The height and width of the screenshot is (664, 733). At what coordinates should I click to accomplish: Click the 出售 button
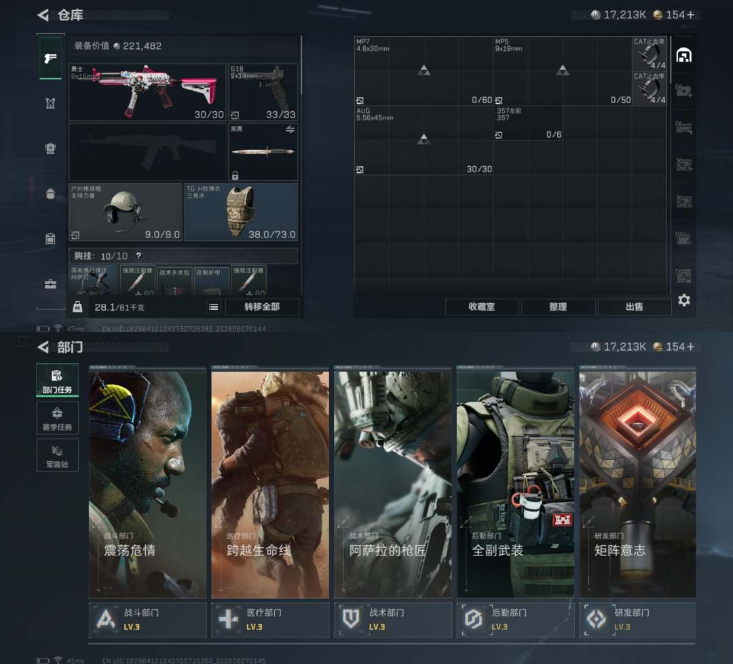(634, 307)
